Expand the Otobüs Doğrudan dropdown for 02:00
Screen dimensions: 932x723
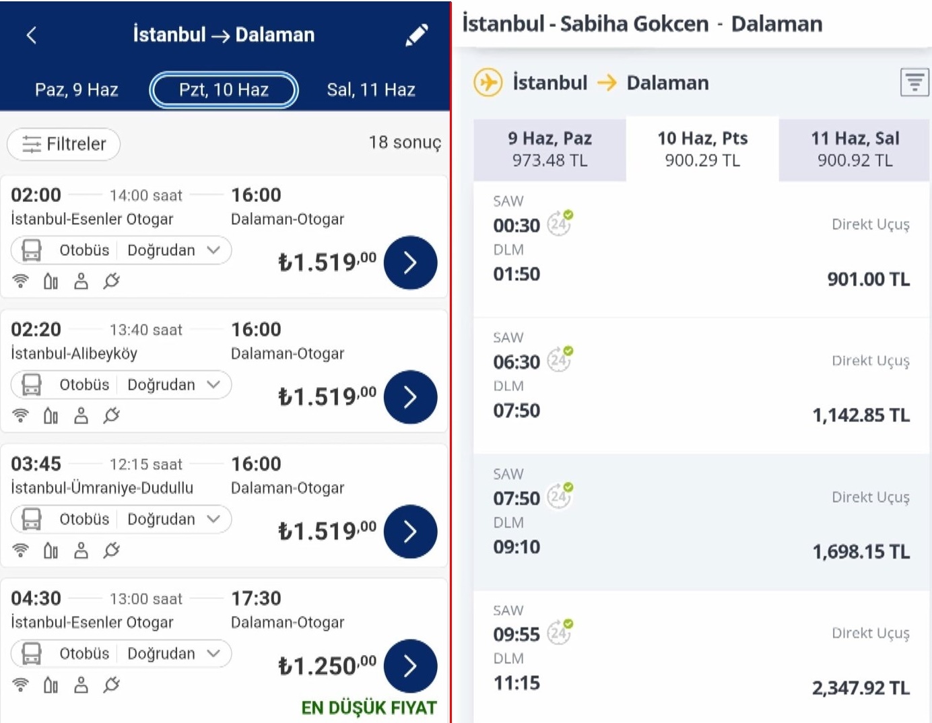click(x=121, y=250)
